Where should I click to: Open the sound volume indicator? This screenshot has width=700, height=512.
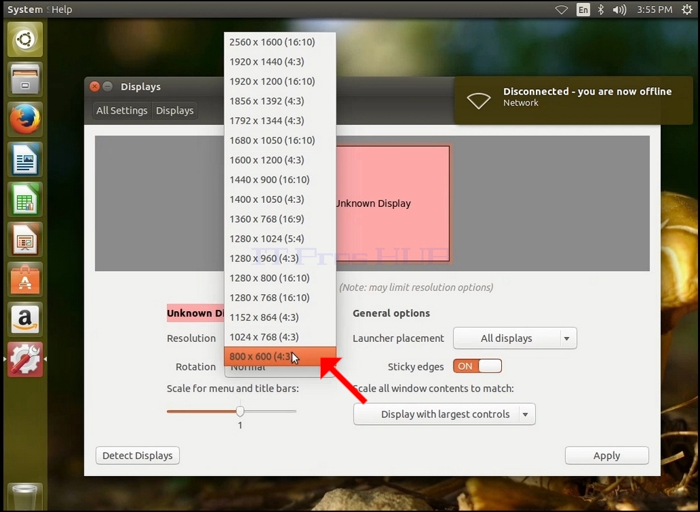[620, 10]
